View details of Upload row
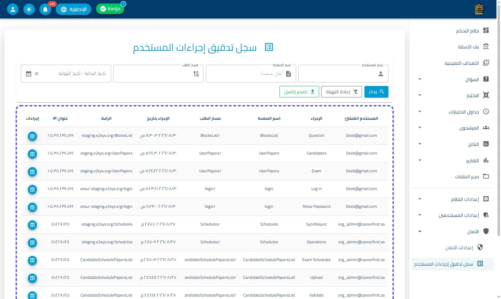Image resolution: width=501 pixels, height=299 pixels. 32,278
